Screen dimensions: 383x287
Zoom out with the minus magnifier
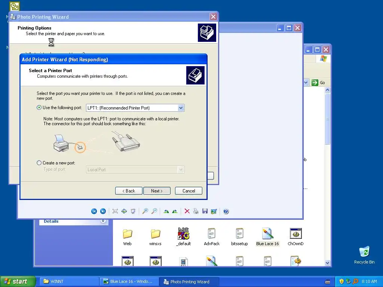point(154,212)
